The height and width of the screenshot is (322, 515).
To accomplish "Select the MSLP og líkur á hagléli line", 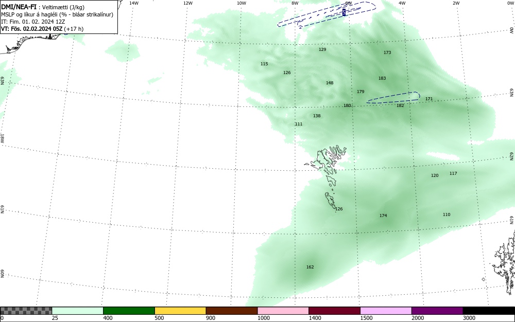I will (x=57, y=15).
